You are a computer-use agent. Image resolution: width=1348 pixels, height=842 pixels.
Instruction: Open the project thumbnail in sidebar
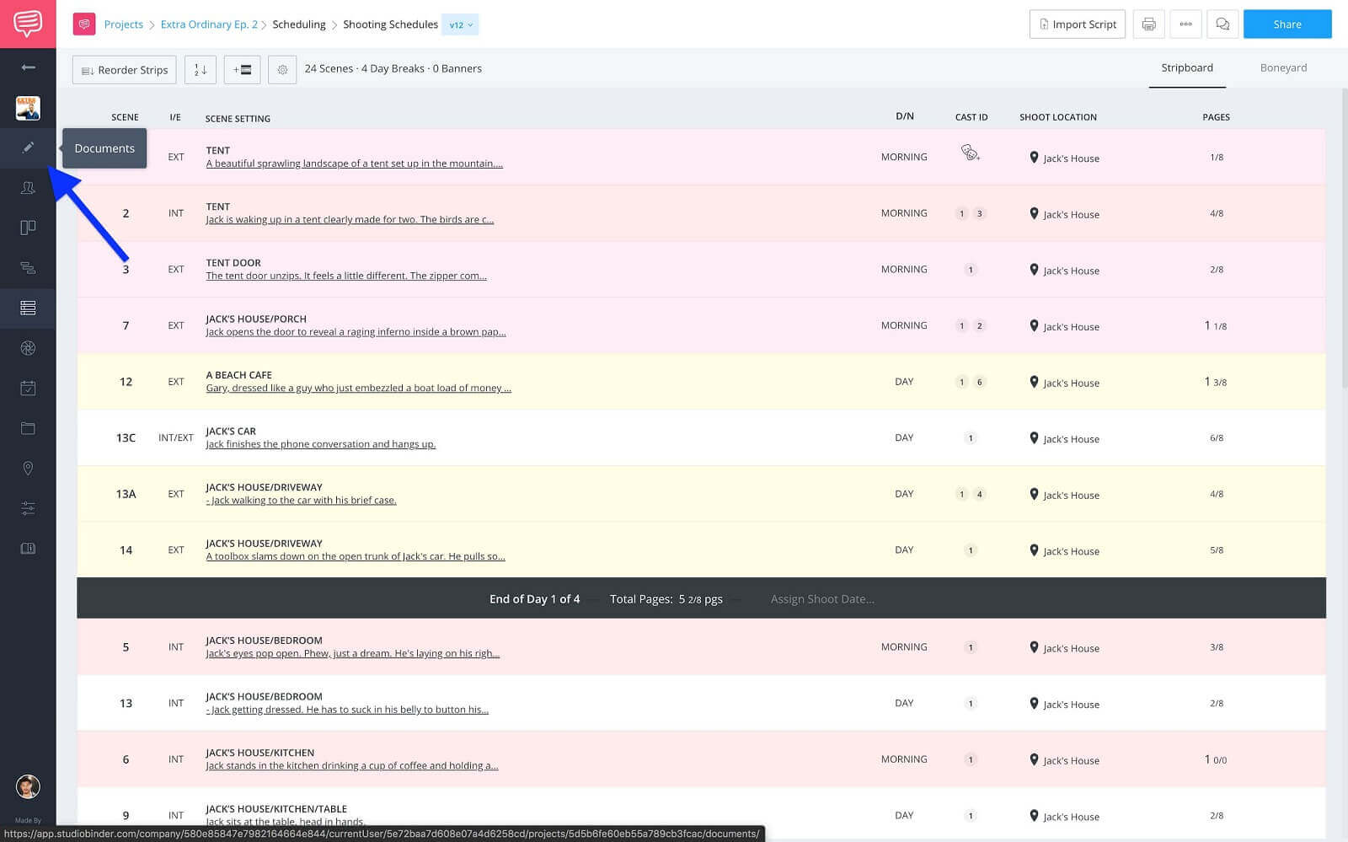(x=28, y=108)
